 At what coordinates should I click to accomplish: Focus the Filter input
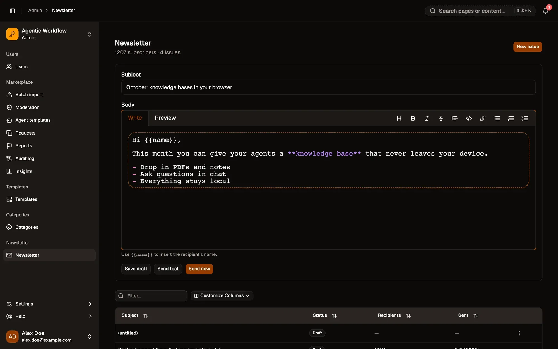(151, 296)
